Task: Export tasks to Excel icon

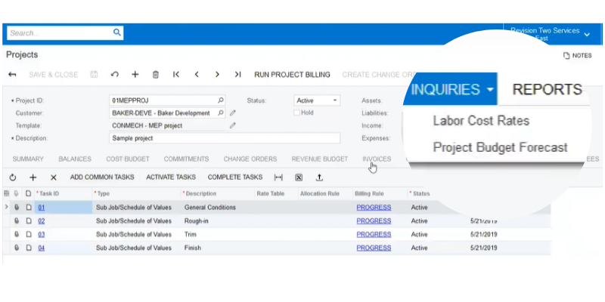Action: pyautogui.click(x=299, y=177)
